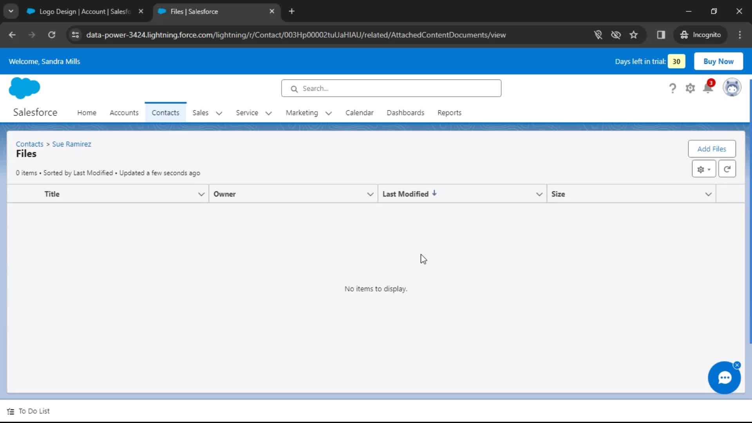Open the To Do List utility item
Image resolution: width=752 pixels, height=423 pixels.
point(29,411)
